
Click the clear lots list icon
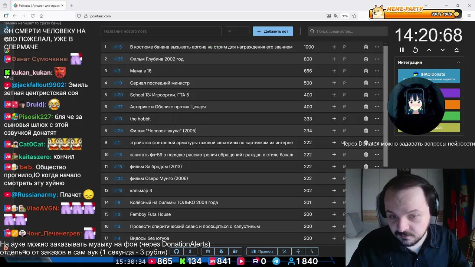235,251
